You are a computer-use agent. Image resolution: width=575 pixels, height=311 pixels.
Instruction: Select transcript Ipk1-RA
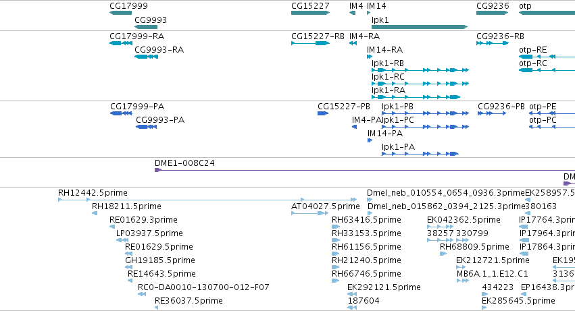tap(389, 90)
